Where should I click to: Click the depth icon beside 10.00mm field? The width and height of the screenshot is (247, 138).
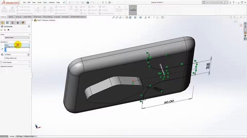click(x=2, y=54)
